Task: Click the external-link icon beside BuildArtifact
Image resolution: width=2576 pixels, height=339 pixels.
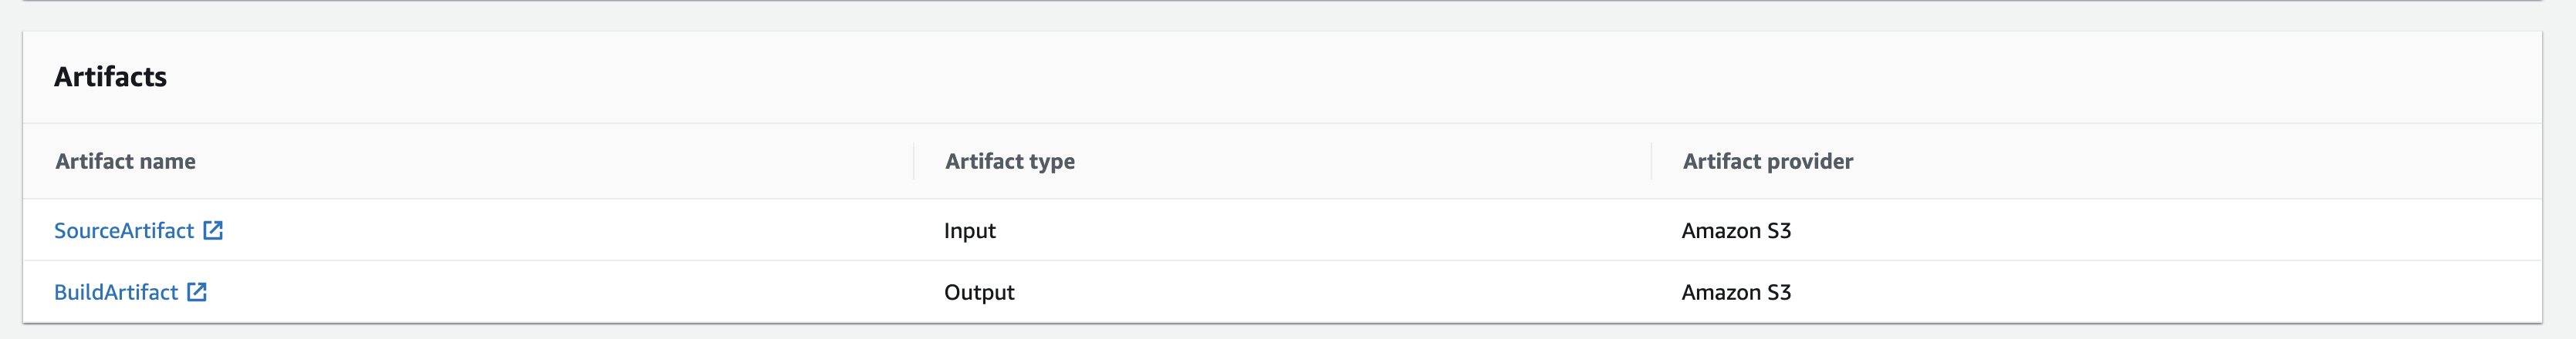Action: point(197,292)
